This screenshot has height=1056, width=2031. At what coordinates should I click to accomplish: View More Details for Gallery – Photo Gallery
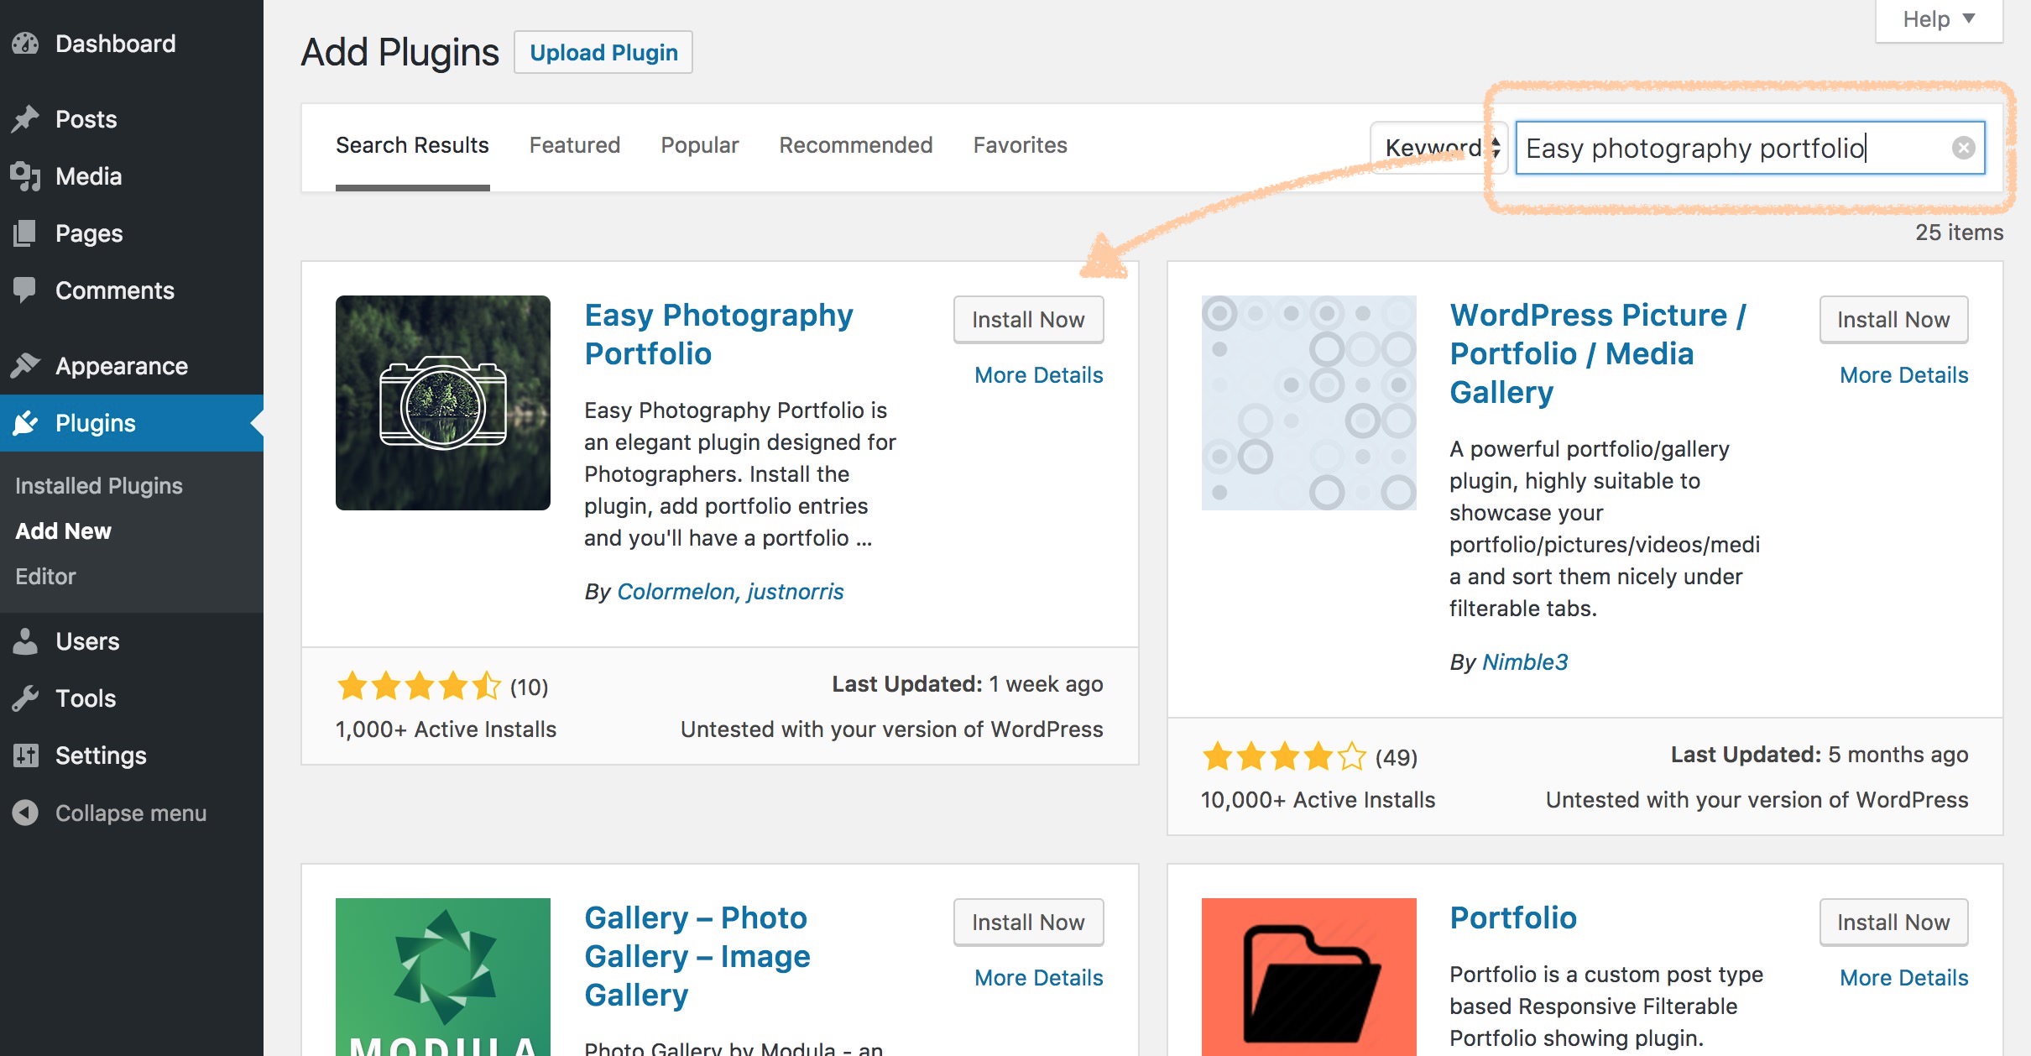tap(1039, 978)
